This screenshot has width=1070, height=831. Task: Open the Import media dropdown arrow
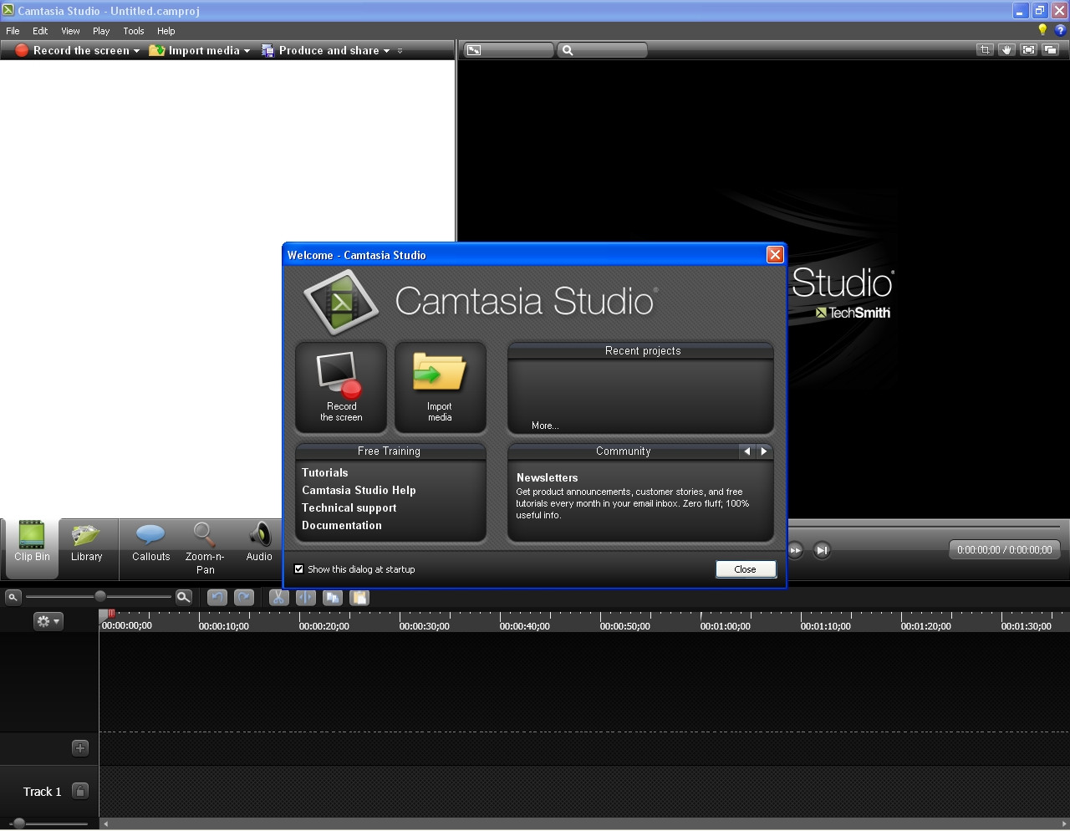(247, 51)
